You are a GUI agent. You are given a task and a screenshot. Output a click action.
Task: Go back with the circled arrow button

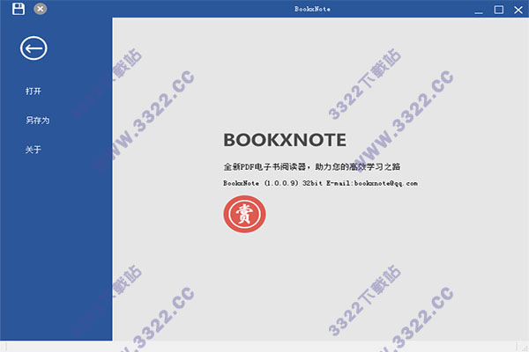click(x=34, y=48)
